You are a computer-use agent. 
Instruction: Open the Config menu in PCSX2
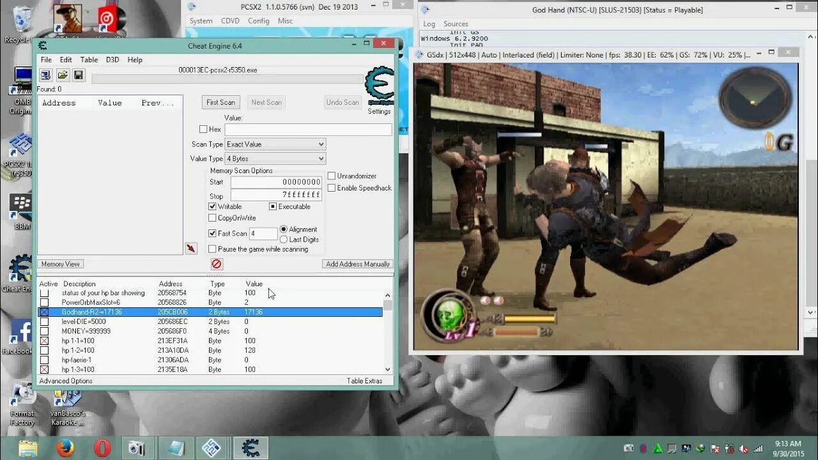coord(259,20)
